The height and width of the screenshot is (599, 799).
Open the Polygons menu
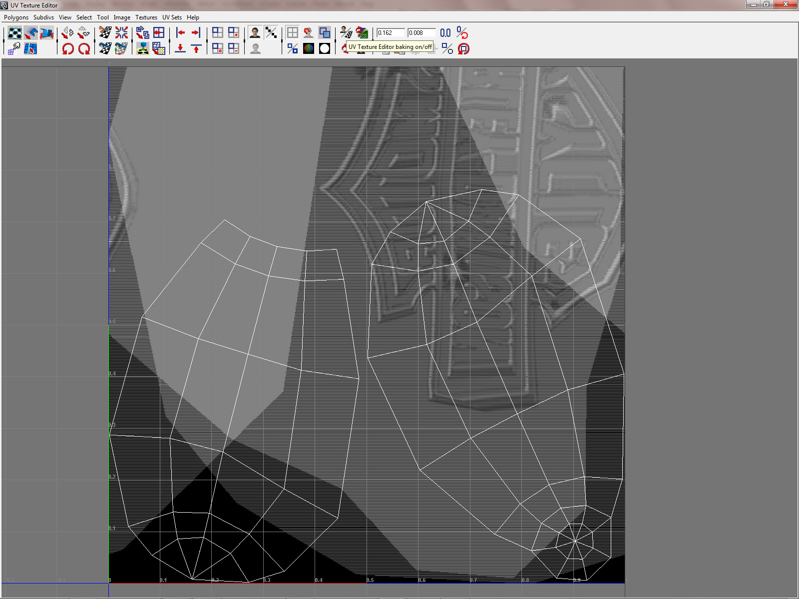click(x=16, y=17)
